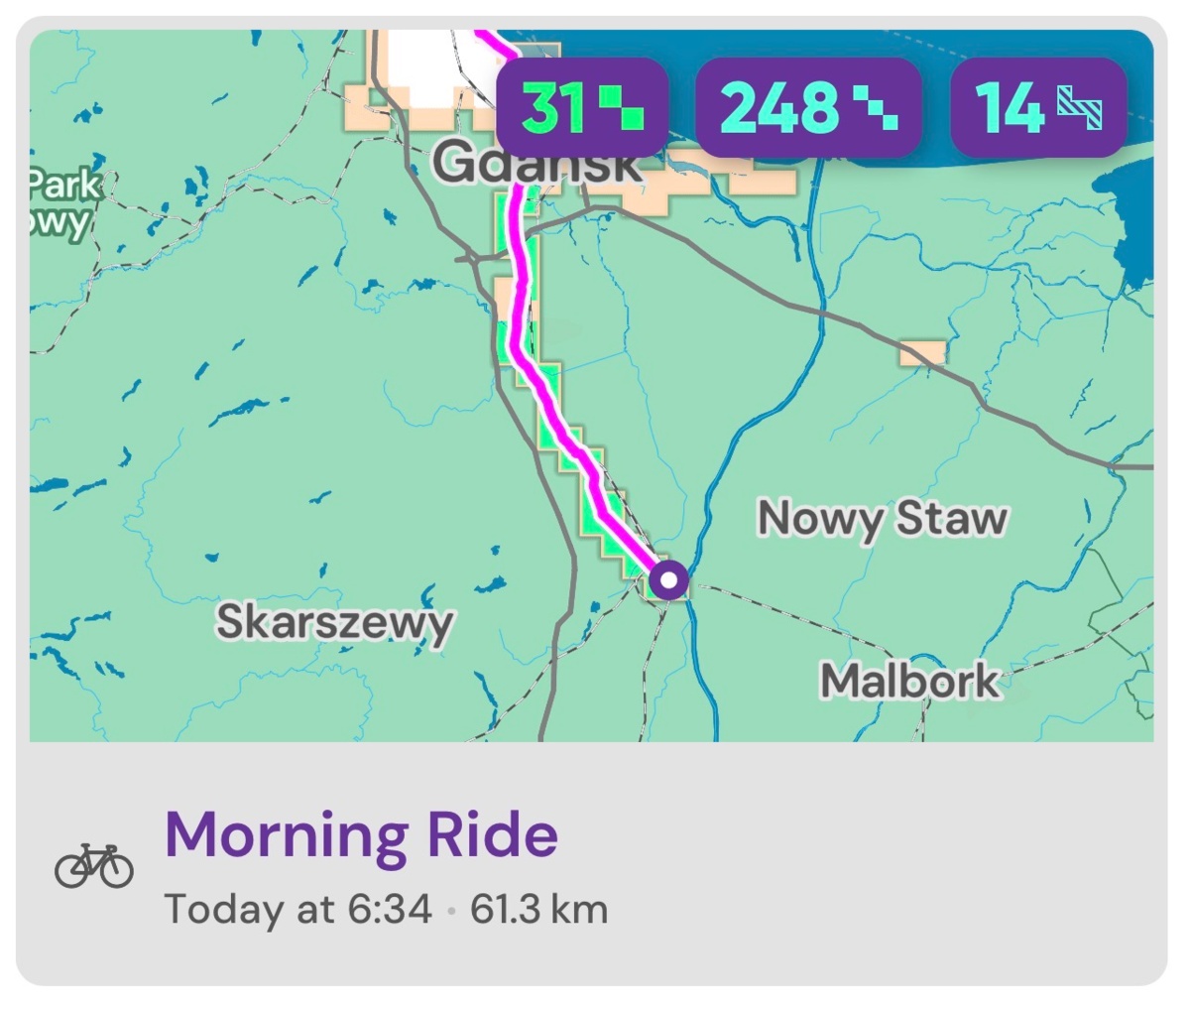1190x1012 pixels.
Task: Click the Malbork town label
Action: click(x=909, y=681)
